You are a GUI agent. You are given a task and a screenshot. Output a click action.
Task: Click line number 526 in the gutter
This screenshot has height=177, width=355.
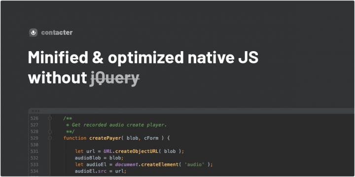tap(35, 118)
